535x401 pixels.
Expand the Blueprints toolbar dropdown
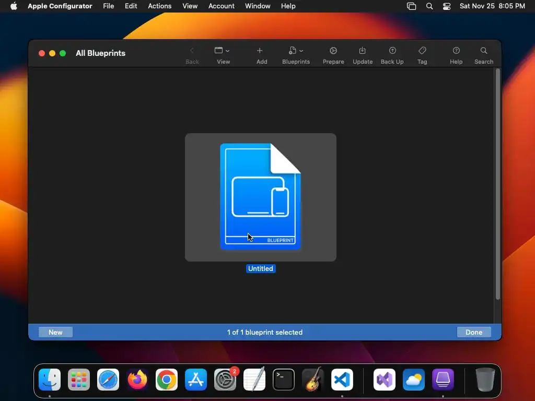coord(296,55)
